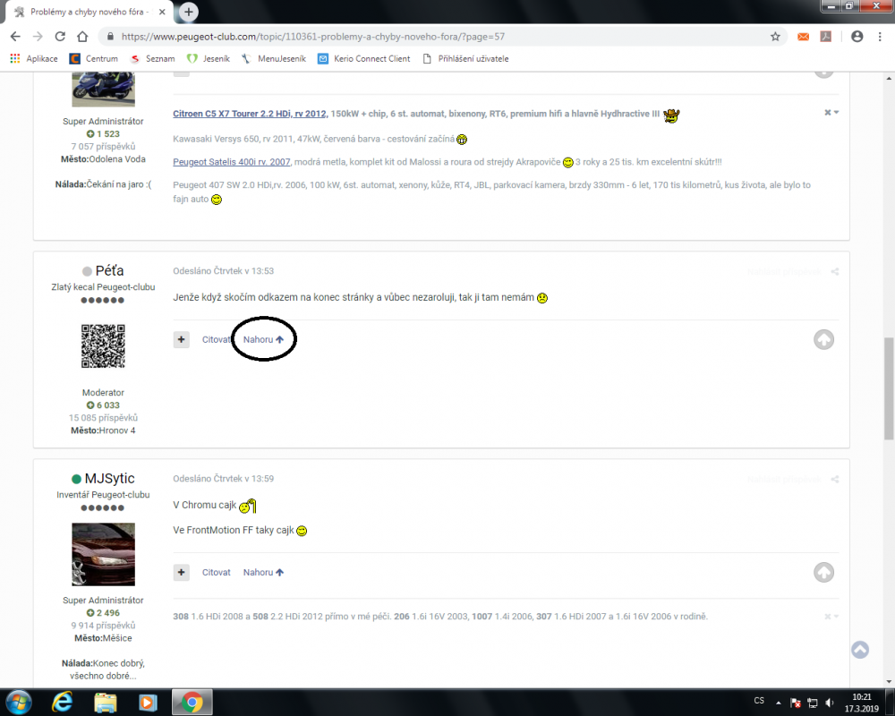Open a new browser tab
The height and width of the screenshot is (716, 895).
tap(188, 12)
